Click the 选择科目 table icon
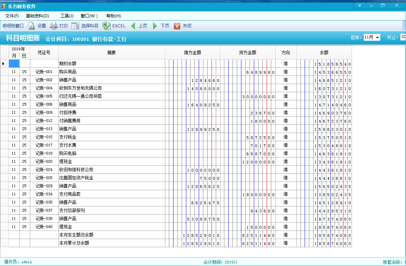The width and height of the screenshot is (406, 266). tap(75, 26)
